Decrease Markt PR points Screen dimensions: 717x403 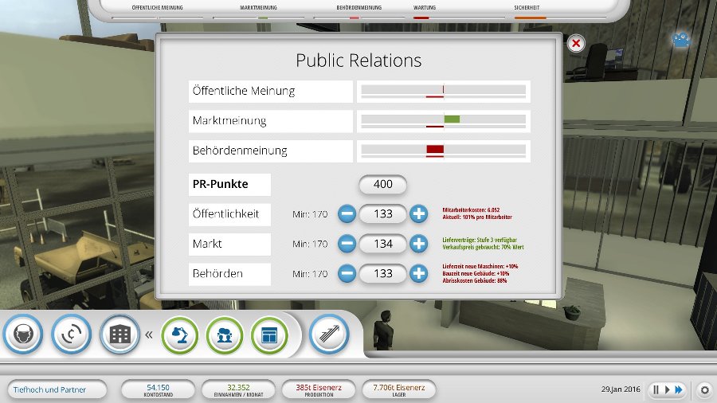(347, 244)
